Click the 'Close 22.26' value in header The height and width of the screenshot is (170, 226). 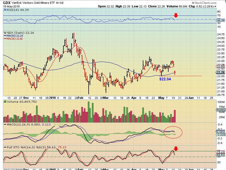pyautogui.click(x=157, y=6)
